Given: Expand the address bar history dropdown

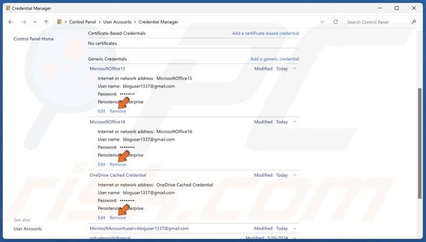Looking at the screenshot, I should pyautogui.click(x=322, y=22).
